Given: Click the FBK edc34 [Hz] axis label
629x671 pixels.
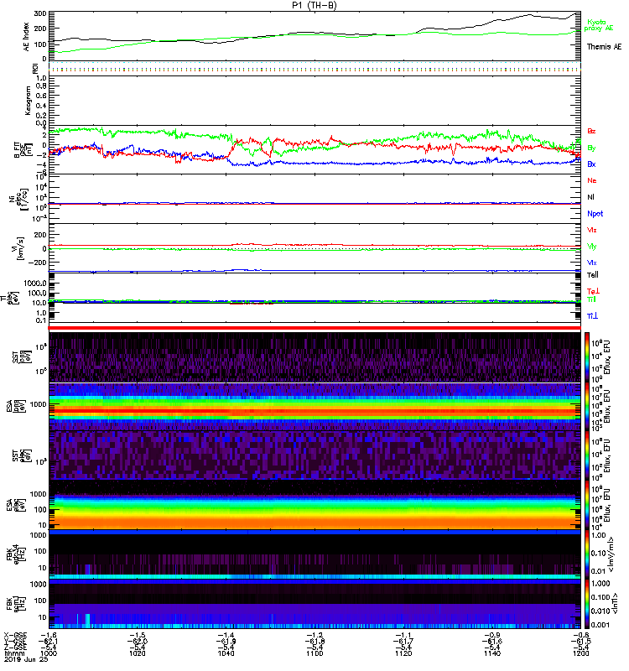Looking at the screenshot, I should pos(16,554).
